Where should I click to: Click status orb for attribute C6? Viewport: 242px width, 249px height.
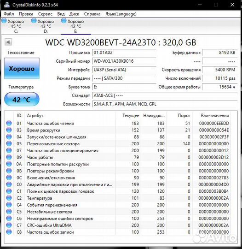[x=9, y=219]
